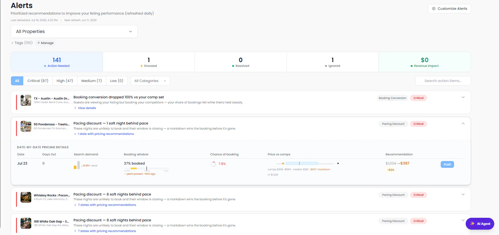The image size is (499, 235).
Task: Expand the 188 White Oak Gap chevron
Action: coord(463,220)
